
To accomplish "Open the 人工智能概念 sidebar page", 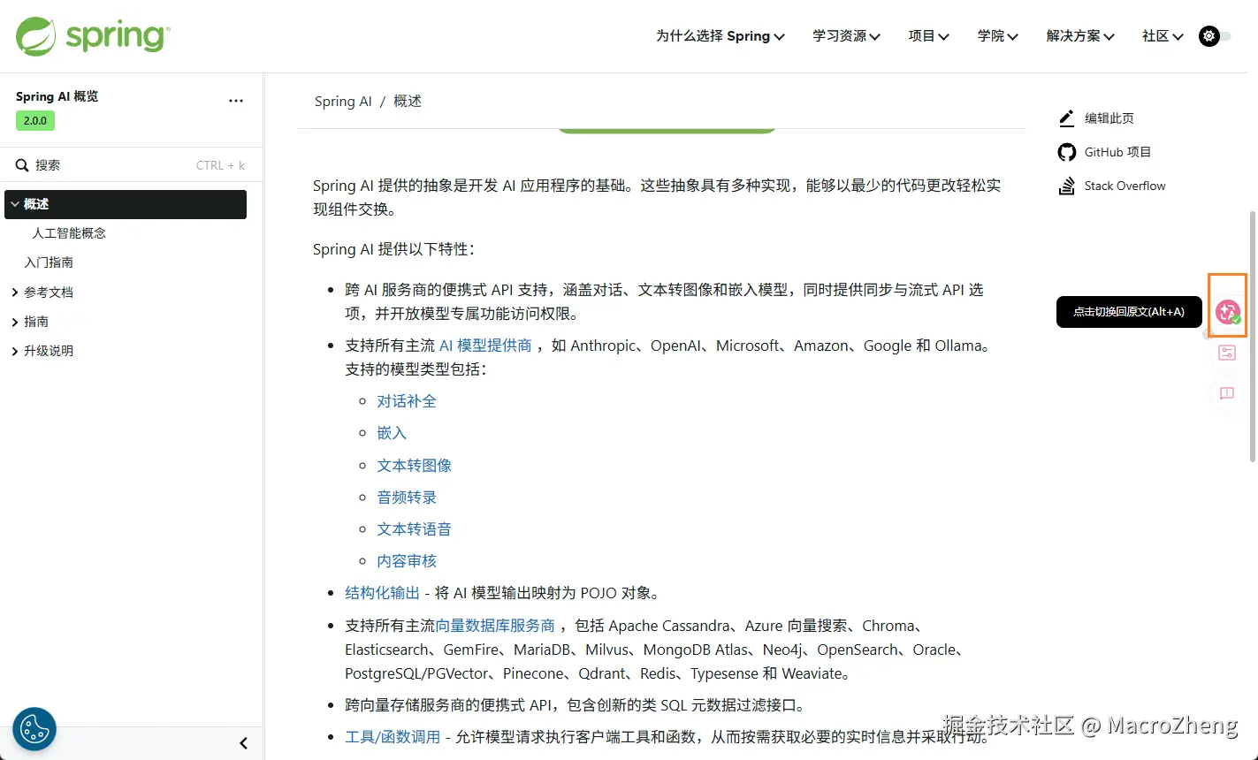I will pyautogui.click(x=69, y=233).
